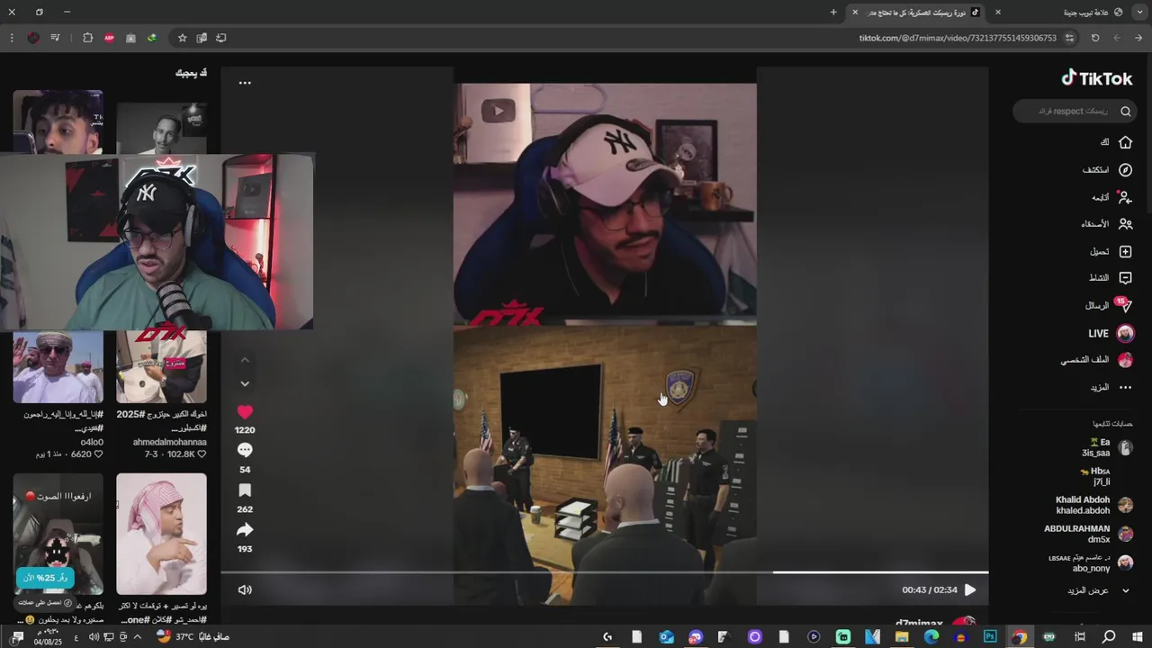Click the TikTok logo

1097,78
